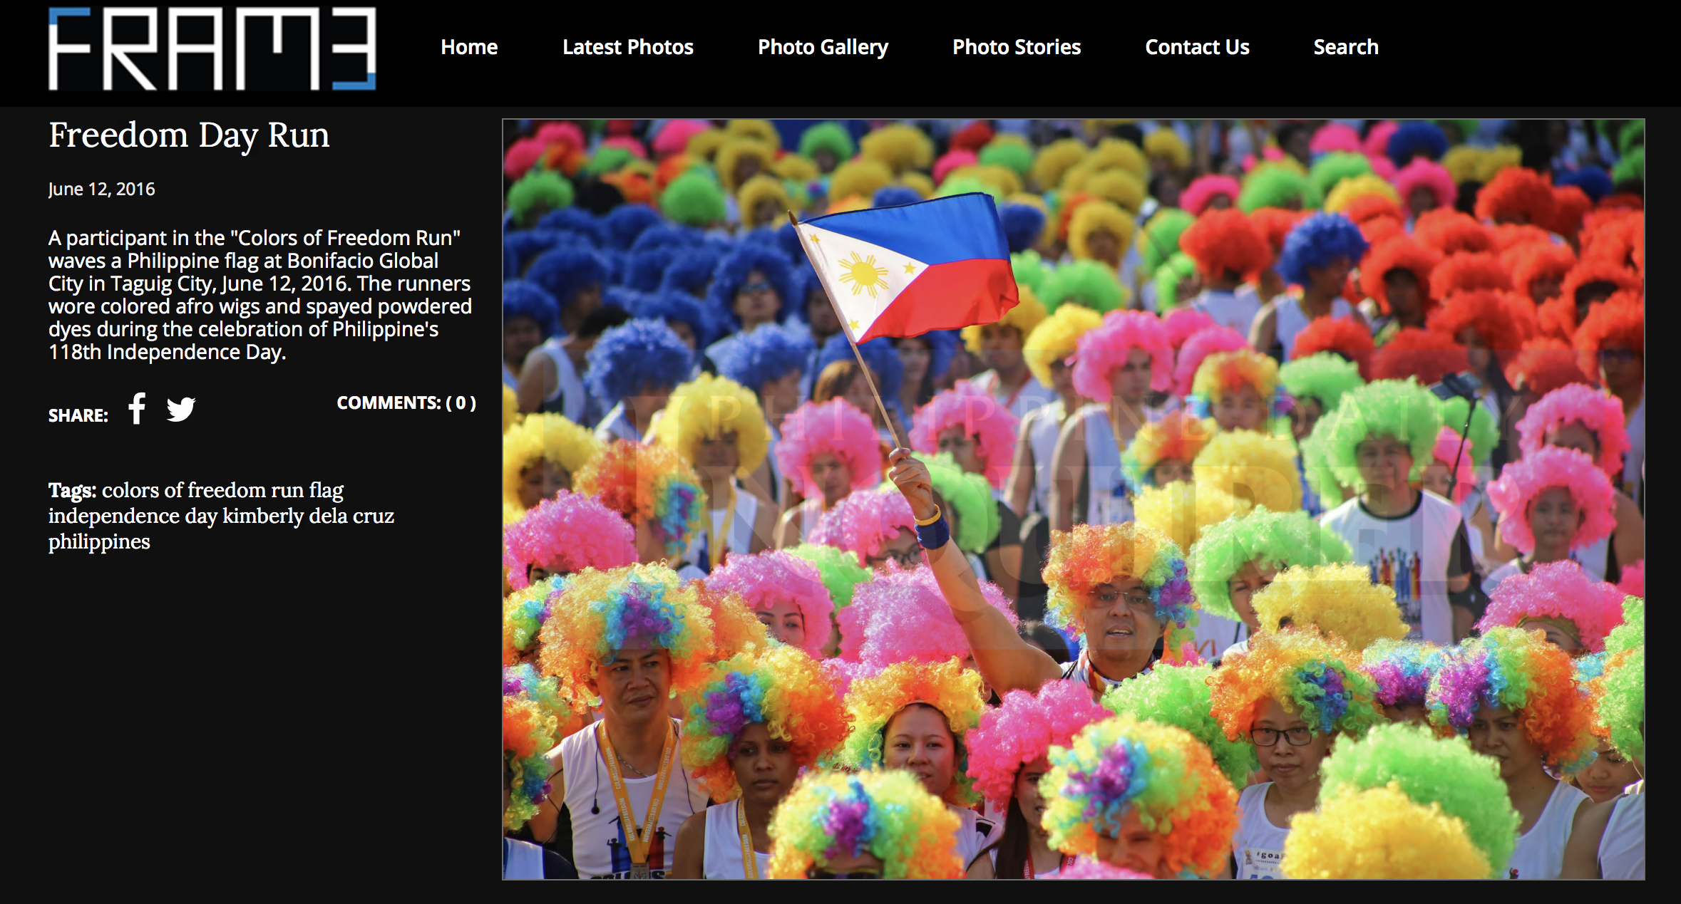View the COMMENTS (0) section
The height and width of the screenshot is (904, 1681).
pyautogui.click(x=406, y=403)
